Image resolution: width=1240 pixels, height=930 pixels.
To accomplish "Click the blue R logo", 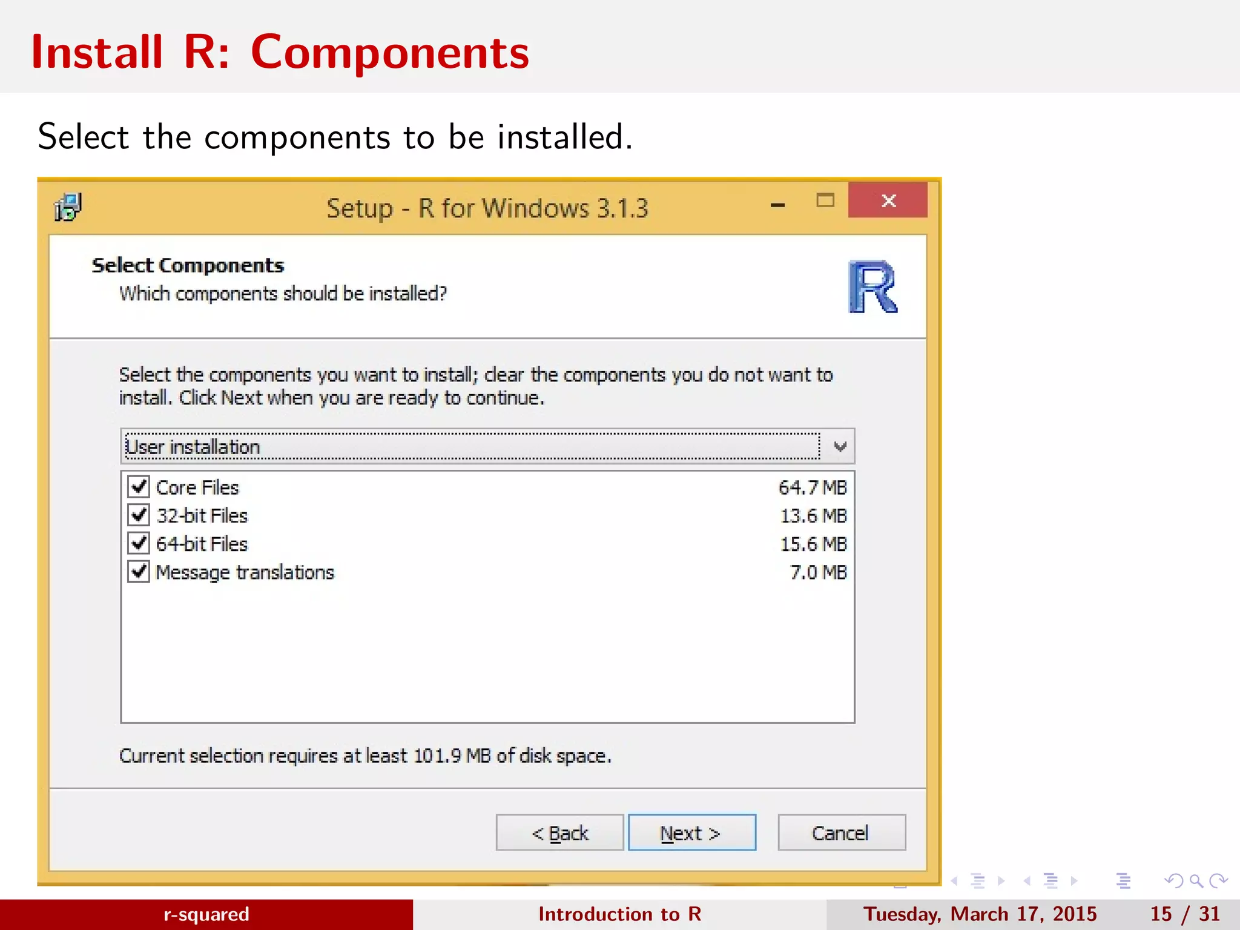I will tap(872, 287).
